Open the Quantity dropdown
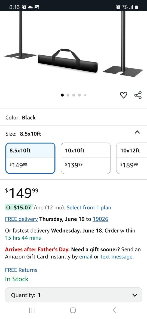 tap(73, 295)
